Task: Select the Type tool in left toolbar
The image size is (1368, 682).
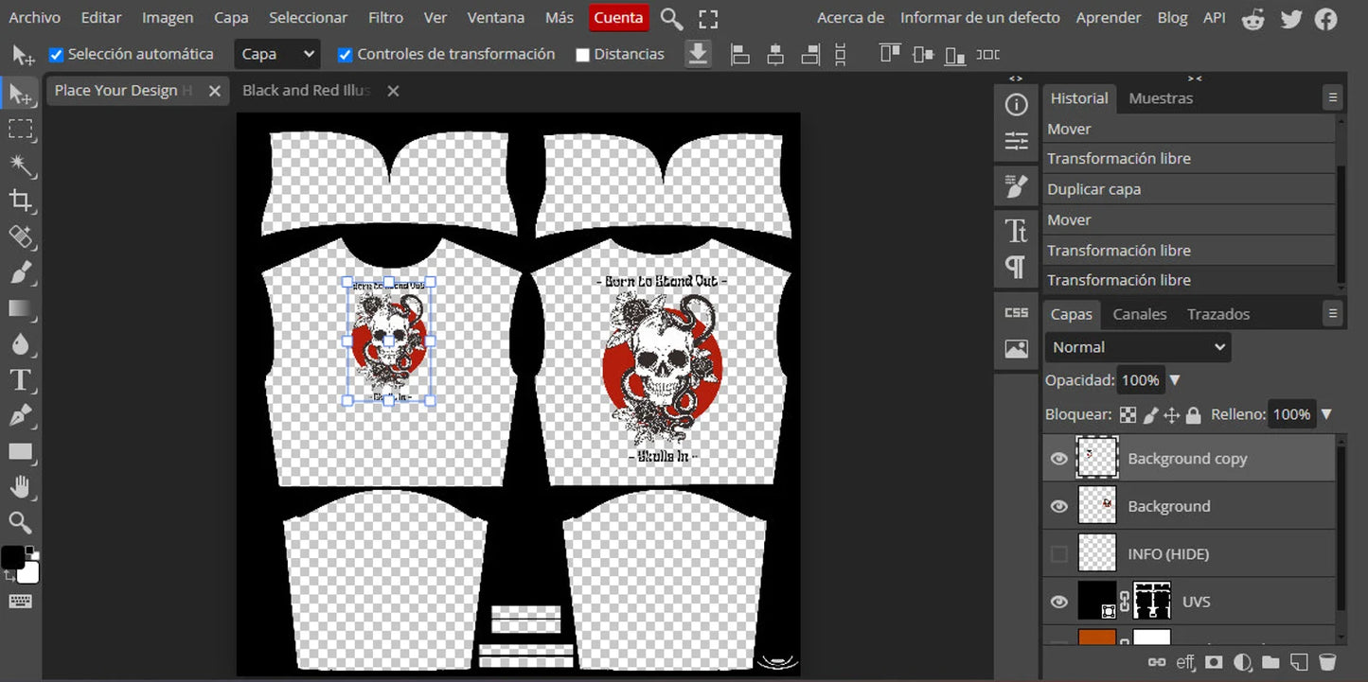Action: coord(20,380)
